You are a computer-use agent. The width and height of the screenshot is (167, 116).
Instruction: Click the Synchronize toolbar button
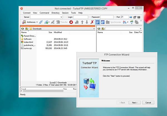pyautogui.click(x=114, y=22)
